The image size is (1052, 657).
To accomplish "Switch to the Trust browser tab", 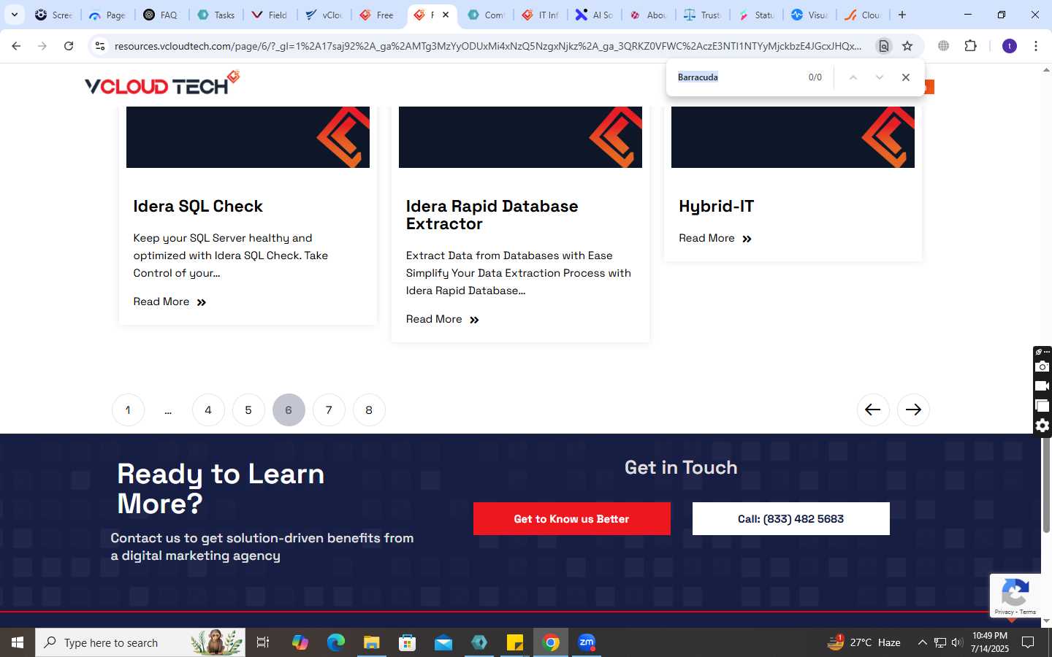I will pyautogui.click(x=703, y=15).
